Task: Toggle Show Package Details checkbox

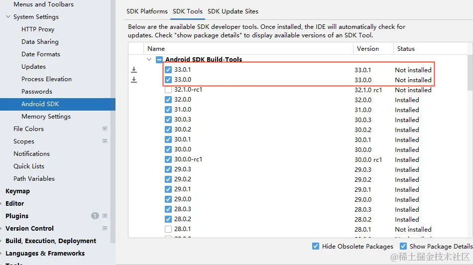Action: (403, 246)
